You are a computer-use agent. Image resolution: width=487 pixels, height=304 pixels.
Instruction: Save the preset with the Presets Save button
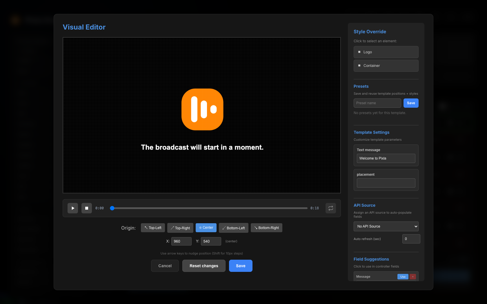point(411,103)
